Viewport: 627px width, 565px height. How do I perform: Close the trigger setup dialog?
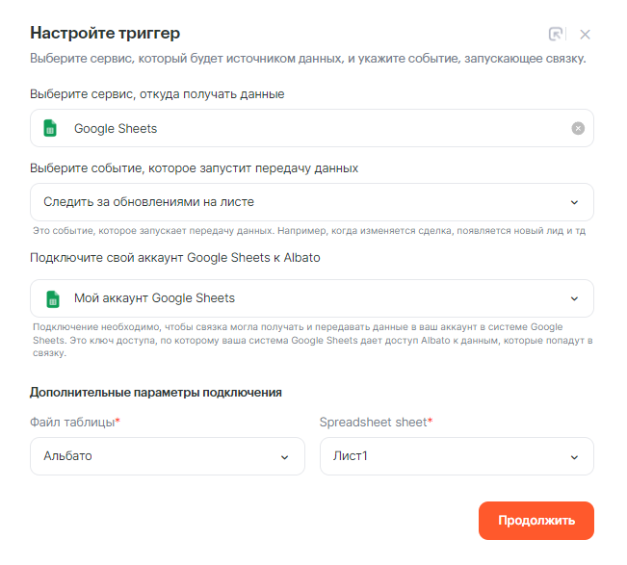point(585,34)
